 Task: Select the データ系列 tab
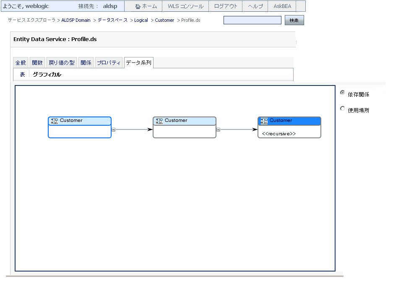(138, 62)
